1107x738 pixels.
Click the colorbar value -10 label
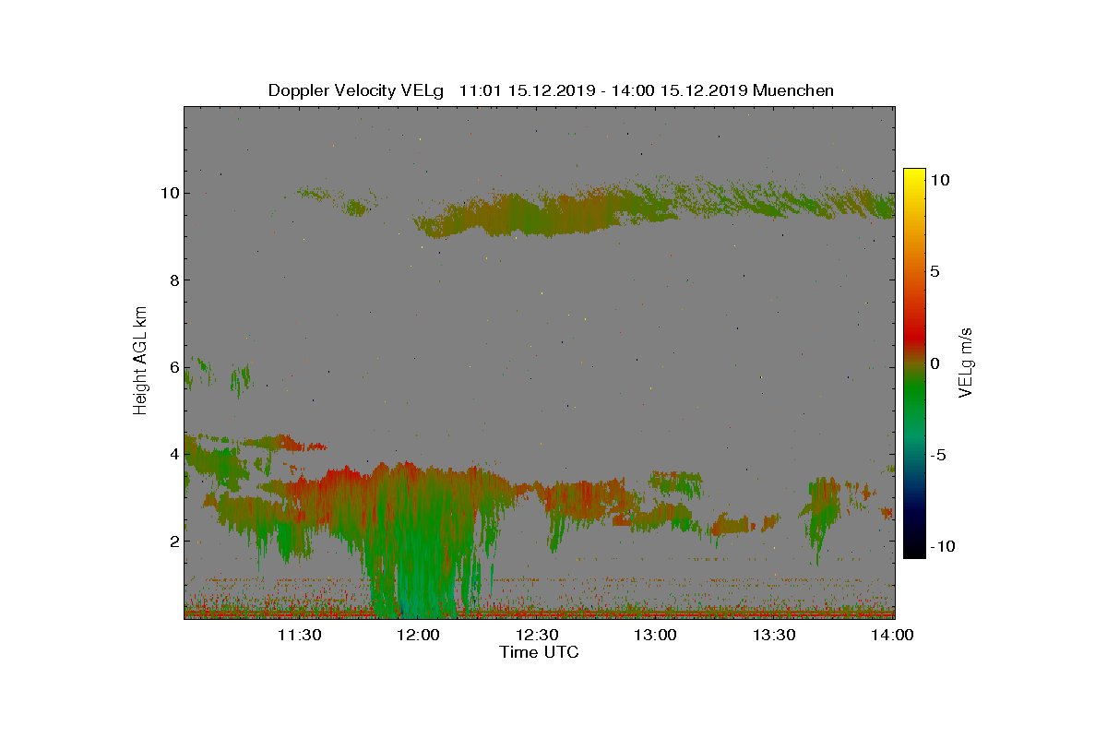tap(945, 546)
